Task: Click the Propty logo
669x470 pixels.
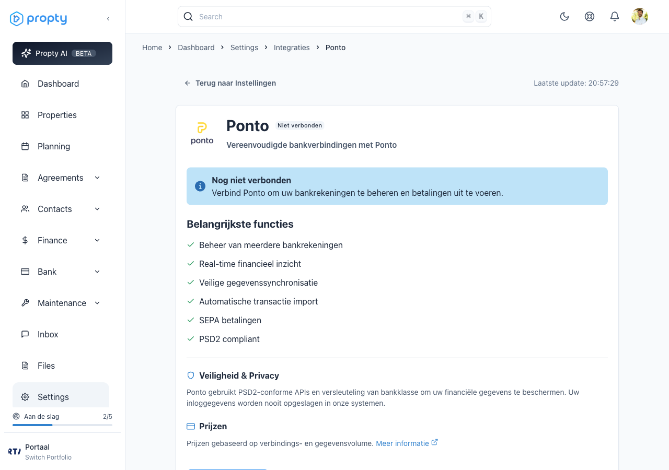Action: coord(39,19)
